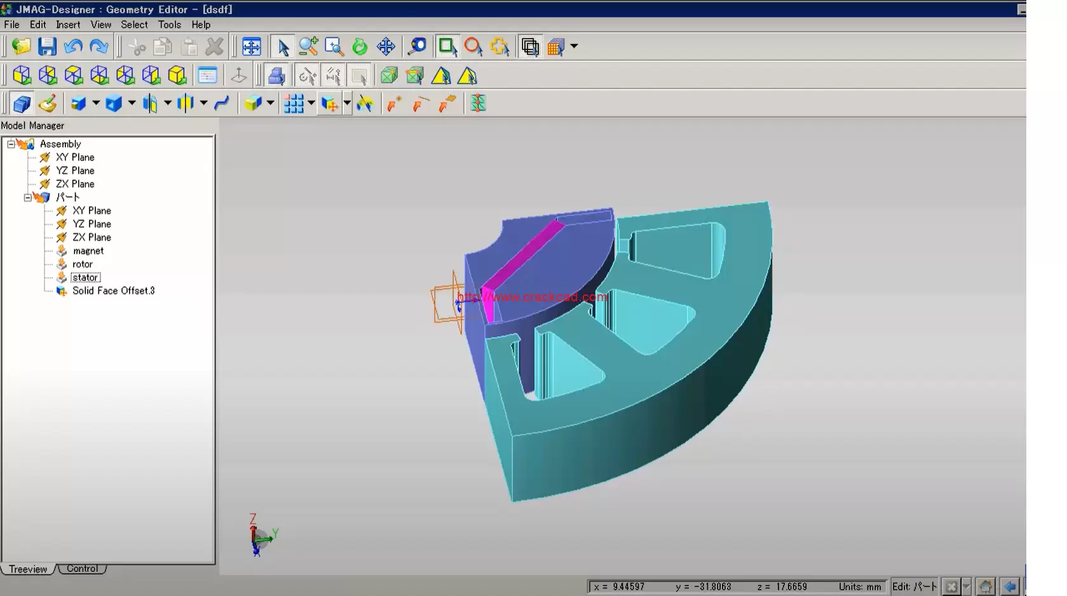Click the green Rotate view icon
Screen dimensions: 1067x596
360,47
